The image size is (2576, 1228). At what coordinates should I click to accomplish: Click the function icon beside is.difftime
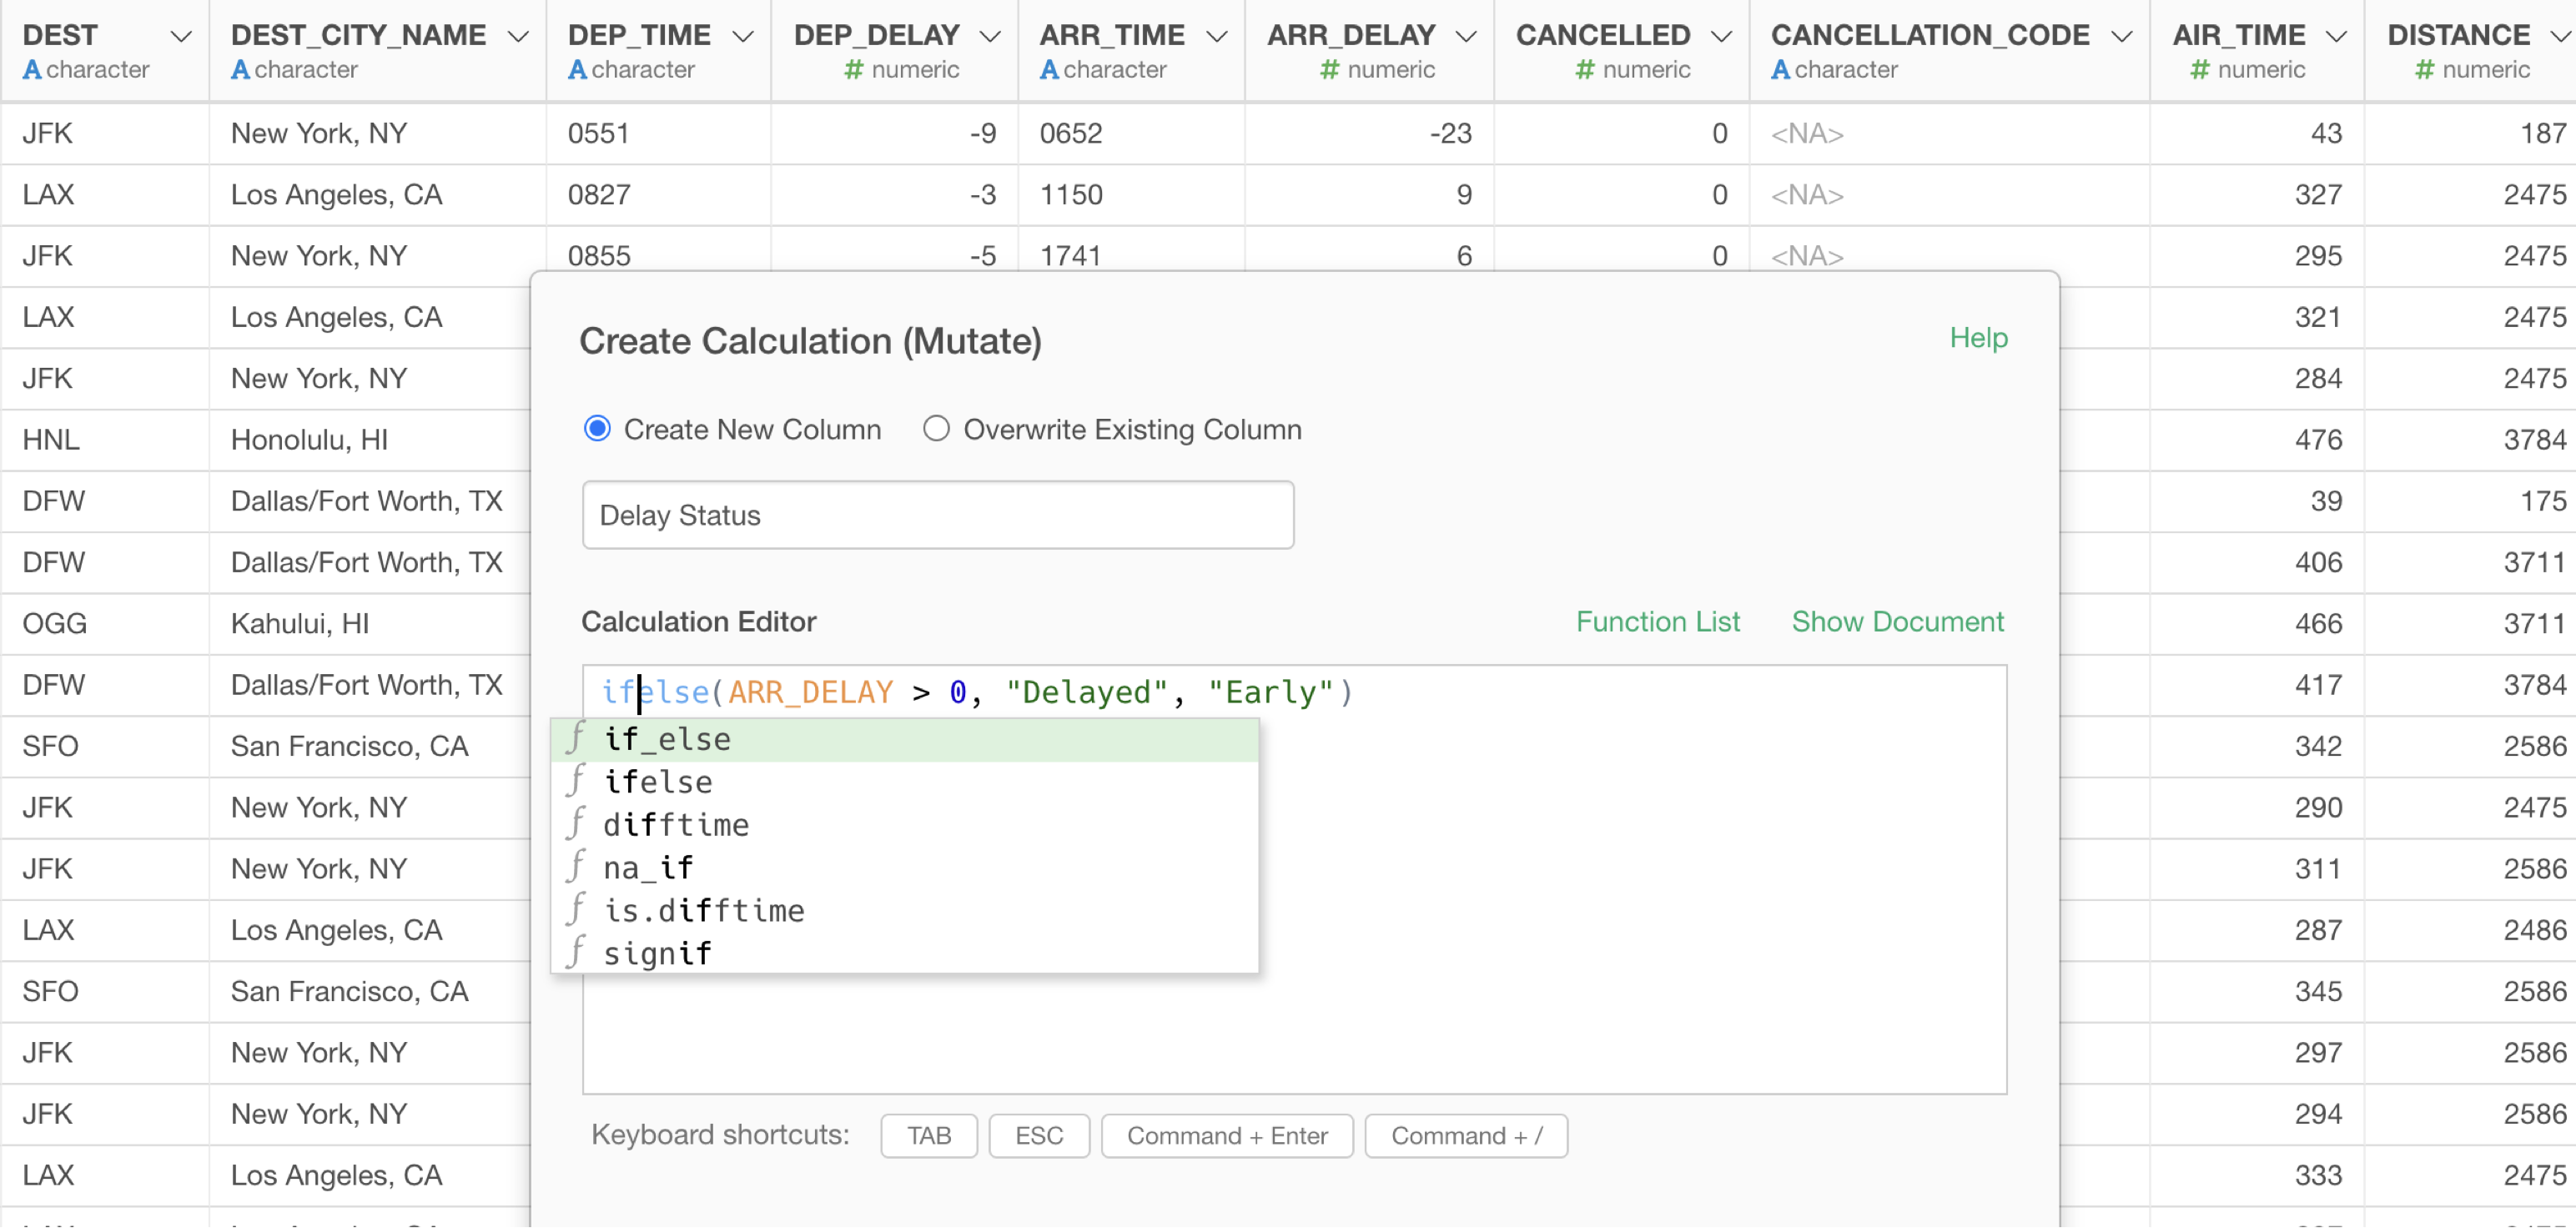click(x=576, y=910)
